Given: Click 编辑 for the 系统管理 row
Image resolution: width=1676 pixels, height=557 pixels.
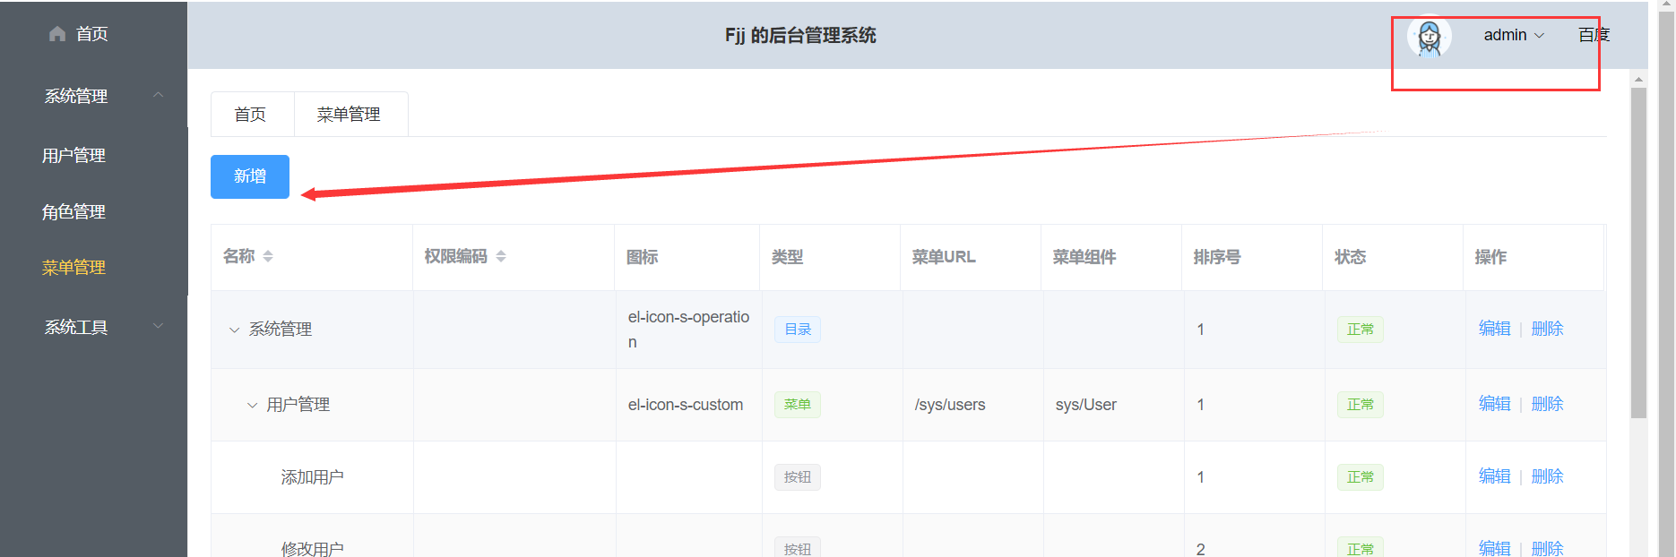Looking at the screenshot, I should pos(1494,329).
